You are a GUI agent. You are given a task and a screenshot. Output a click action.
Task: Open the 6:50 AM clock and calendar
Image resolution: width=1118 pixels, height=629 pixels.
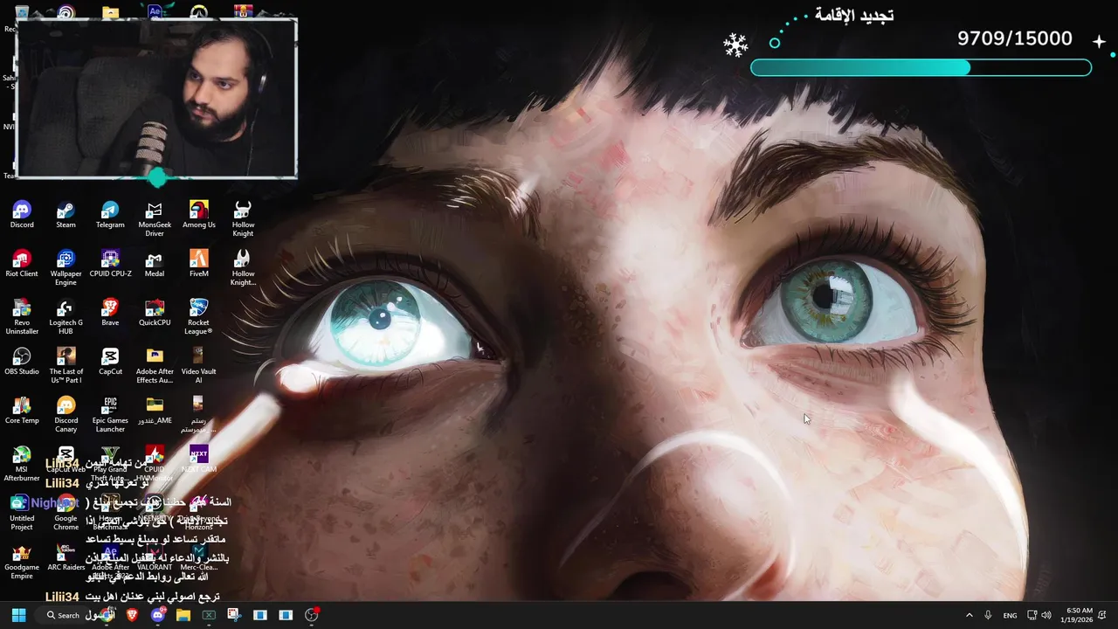click(1076, 615)
